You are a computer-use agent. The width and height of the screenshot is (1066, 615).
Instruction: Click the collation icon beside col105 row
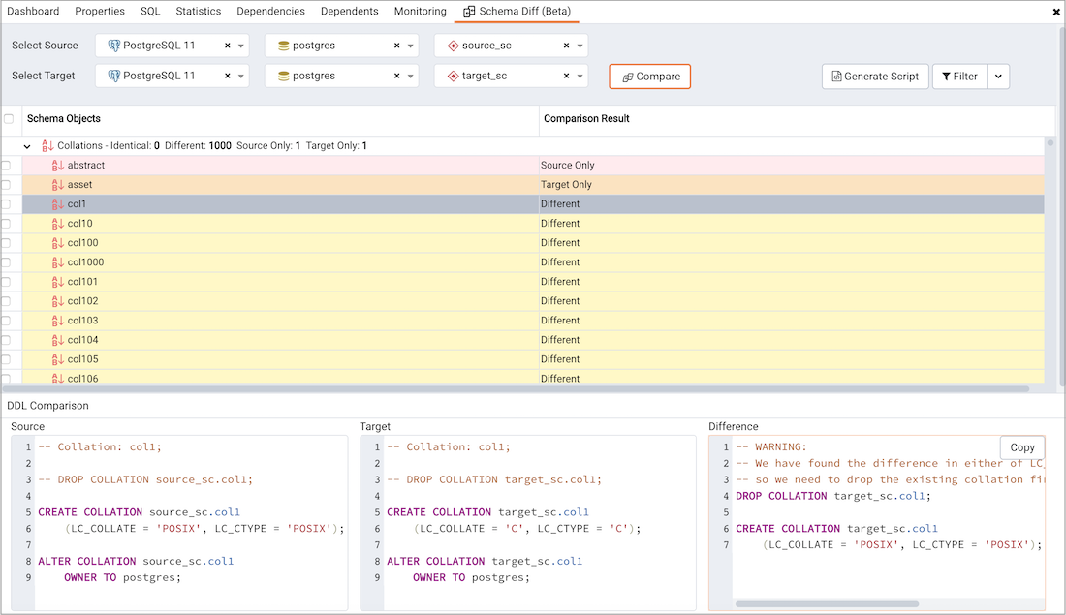[x=58, y=359]
